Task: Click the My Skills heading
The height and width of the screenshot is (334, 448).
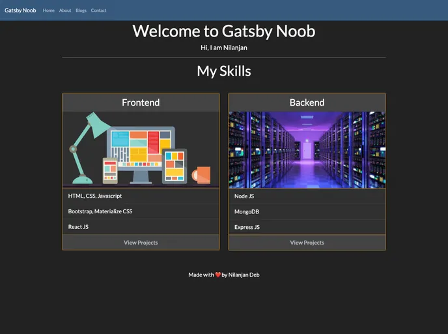Action: [x=224, y=71]
